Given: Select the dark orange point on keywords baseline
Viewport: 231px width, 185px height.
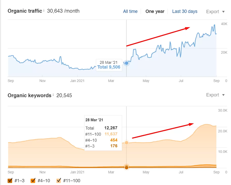Looking at the screenshot, I should click(x=126, y=167).
